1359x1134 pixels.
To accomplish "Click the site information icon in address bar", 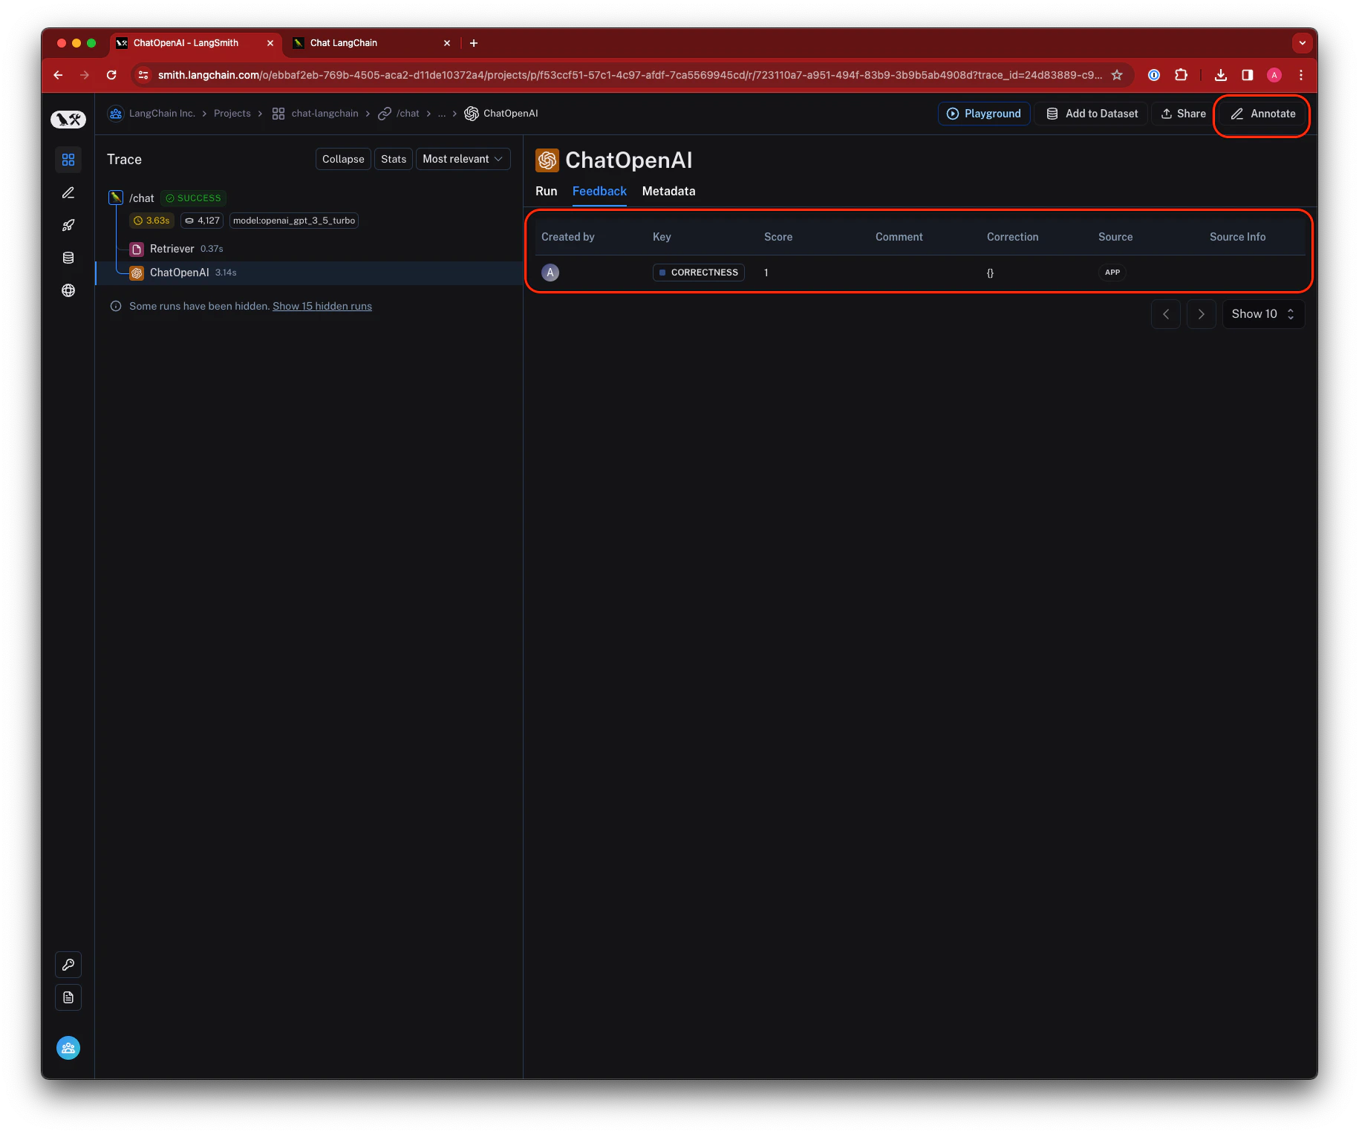I will pyautogui.click(x=144, y=75).
